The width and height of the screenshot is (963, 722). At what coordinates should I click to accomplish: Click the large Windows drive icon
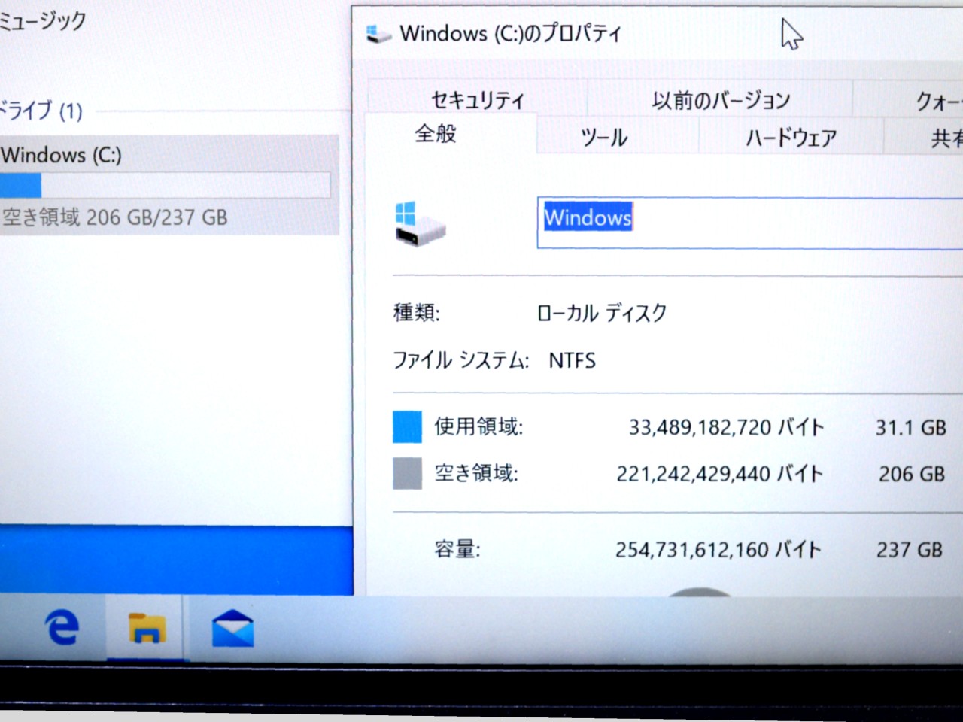[419, 223]
